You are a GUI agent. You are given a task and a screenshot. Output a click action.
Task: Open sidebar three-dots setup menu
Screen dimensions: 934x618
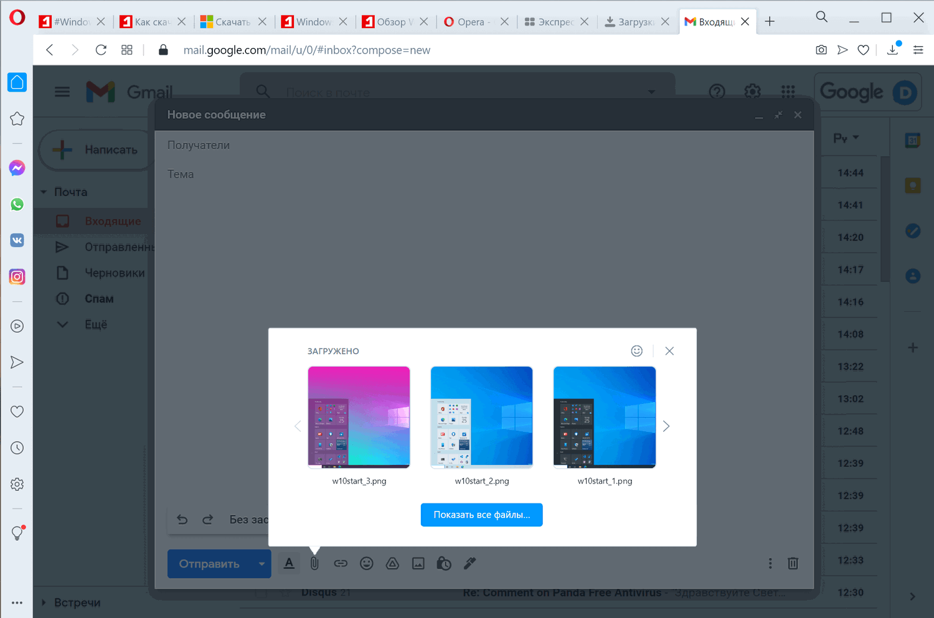click(17, 602)
